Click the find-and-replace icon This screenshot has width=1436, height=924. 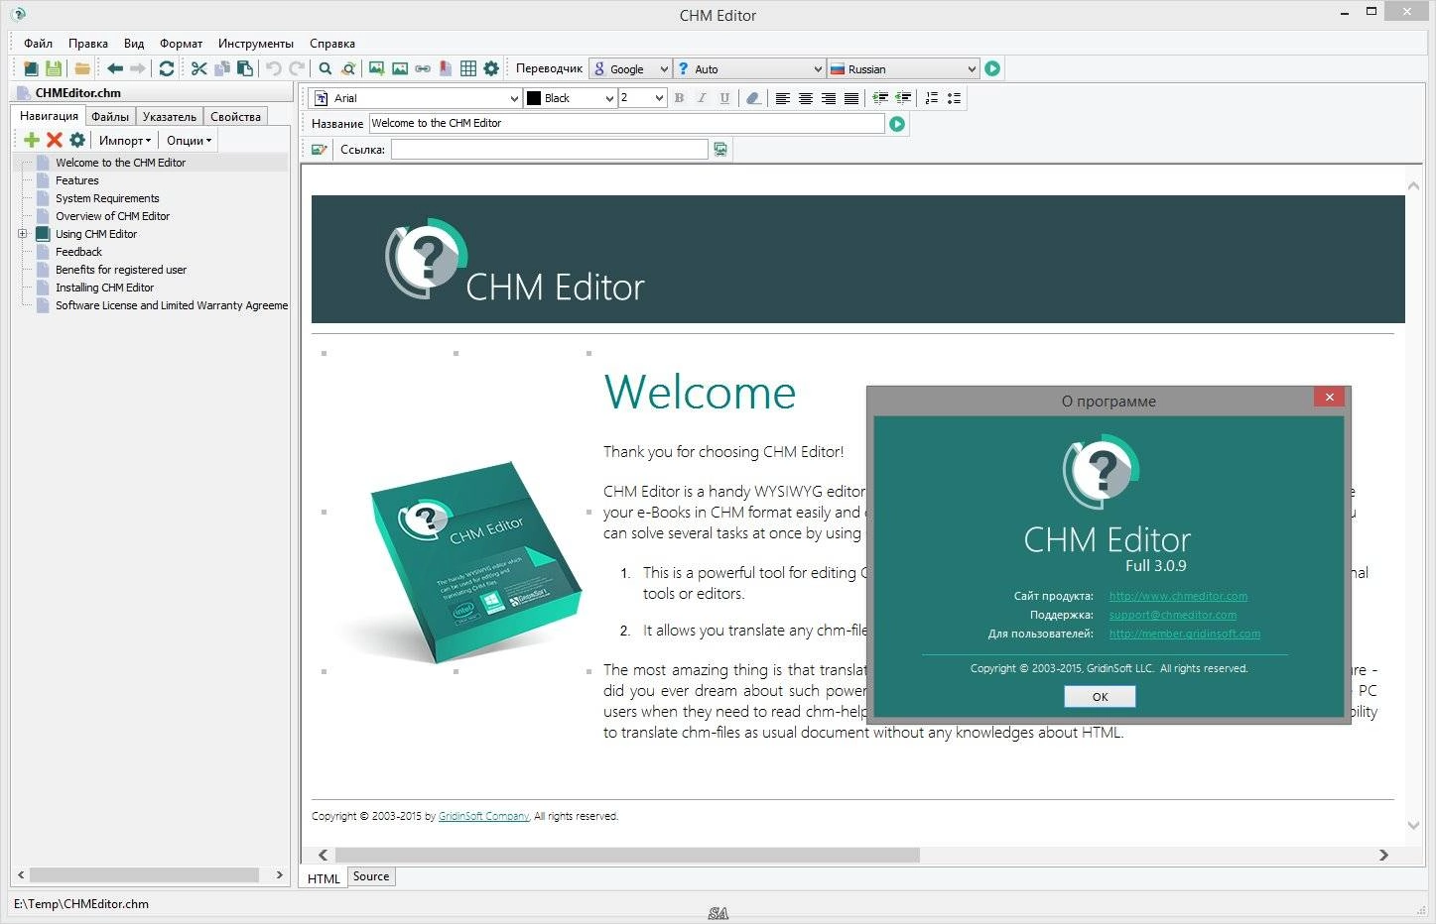coord(348,68)
